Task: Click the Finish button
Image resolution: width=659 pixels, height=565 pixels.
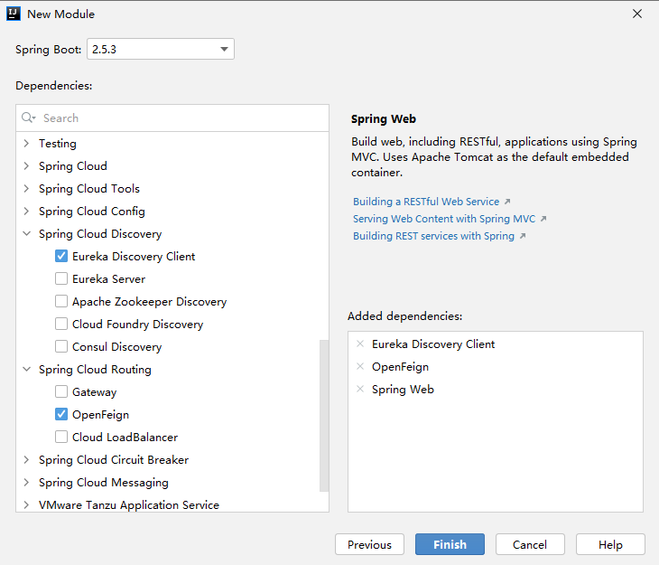Action: pyautogui.click(x=450, y=544)
